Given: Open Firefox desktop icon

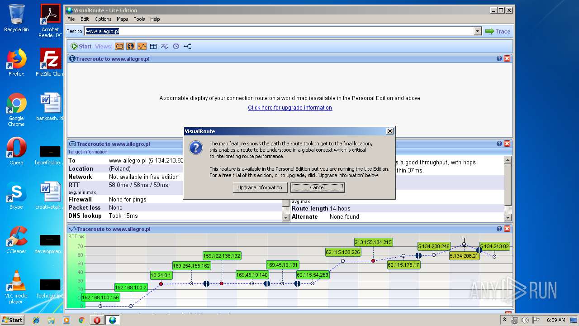Looking at the screenshot, I should click(16, 62).
